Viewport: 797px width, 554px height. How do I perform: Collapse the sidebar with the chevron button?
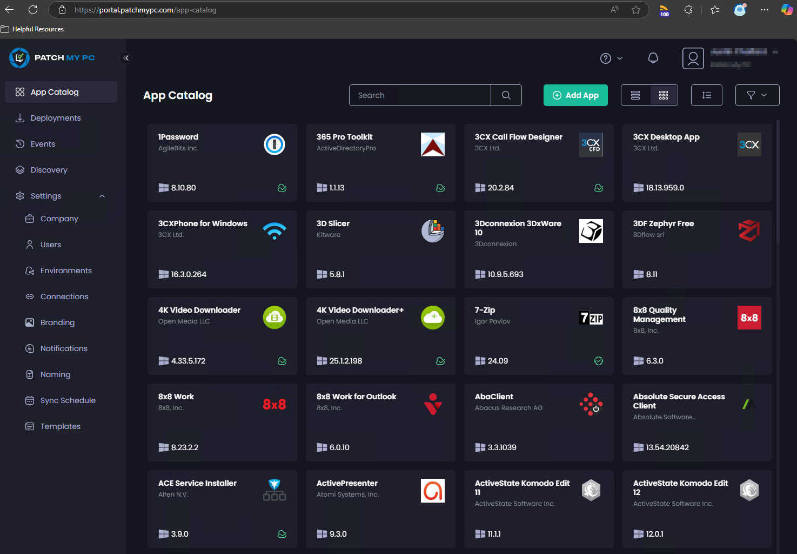coord(126,57)
